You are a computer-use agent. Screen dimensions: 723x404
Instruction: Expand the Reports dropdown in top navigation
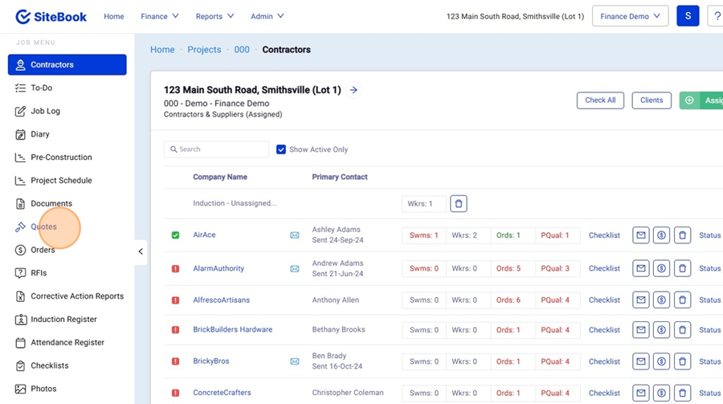(214, 16)
